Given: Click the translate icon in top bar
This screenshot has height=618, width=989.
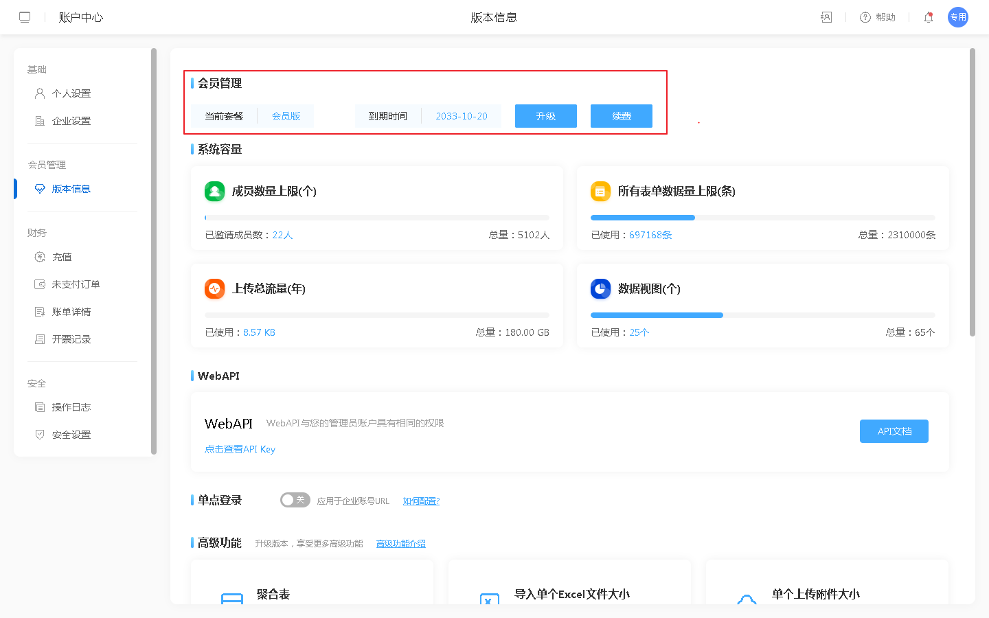Looking at the screenshot, I should pyautogui.click(x=826, y=17).
